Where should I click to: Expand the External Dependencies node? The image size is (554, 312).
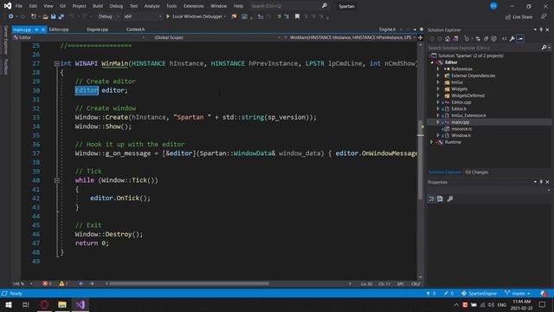[x=438, y=75]
